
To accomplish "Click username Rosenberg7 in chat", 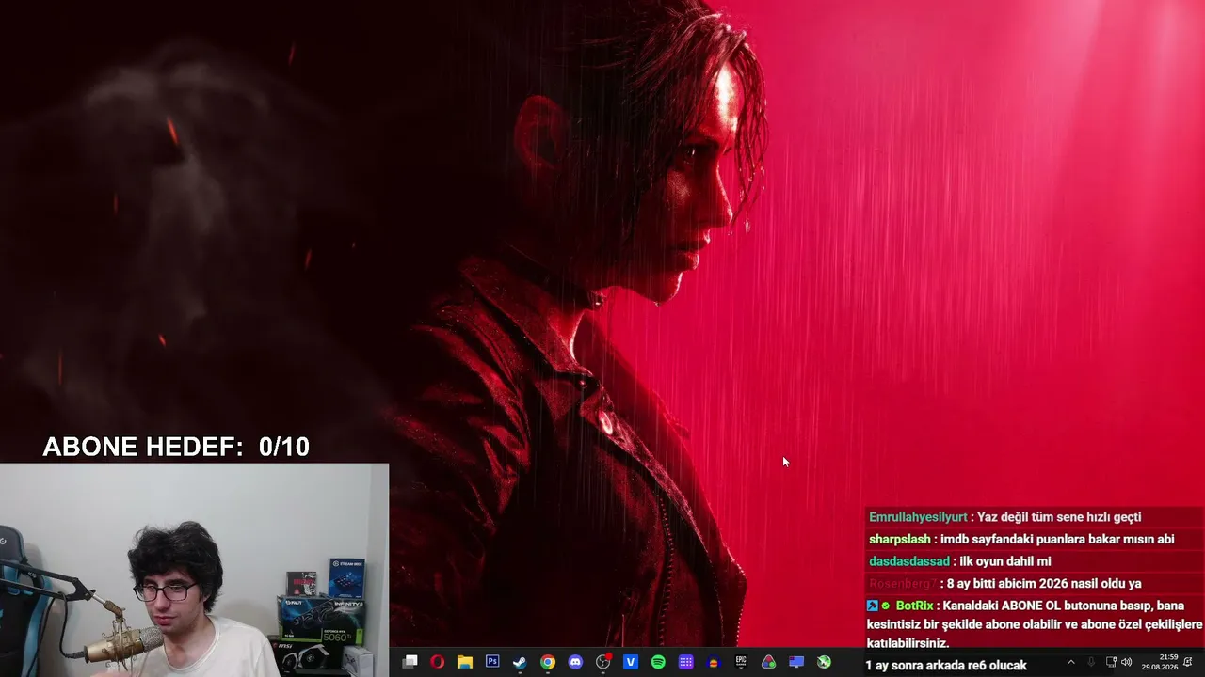I will coord(903,584).
